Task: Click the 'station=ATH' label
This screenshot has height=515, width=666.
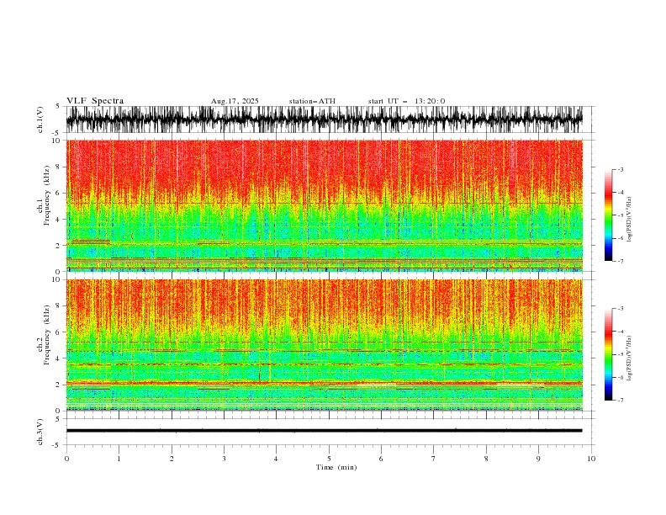Action: [x=312, y=101]
